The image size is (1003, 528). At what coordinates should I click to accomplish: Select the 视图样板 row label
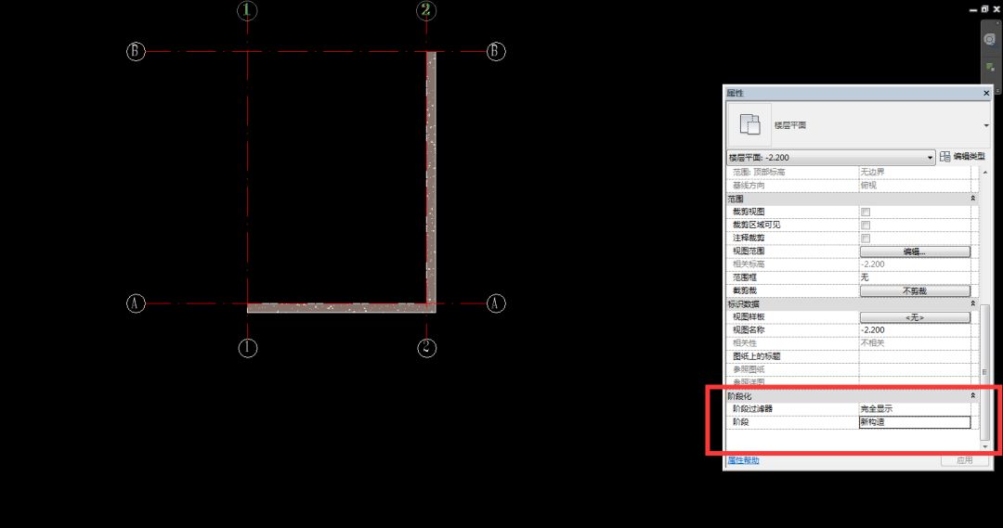click(749, 317)
